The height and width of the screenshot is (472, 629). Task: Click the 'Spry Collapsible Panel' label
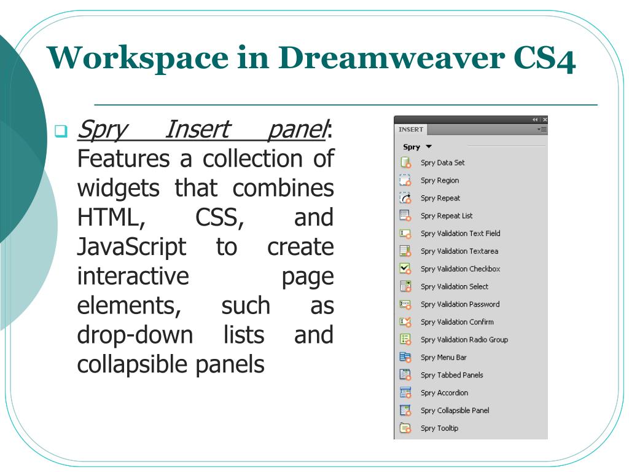click(x=455, y=410)
